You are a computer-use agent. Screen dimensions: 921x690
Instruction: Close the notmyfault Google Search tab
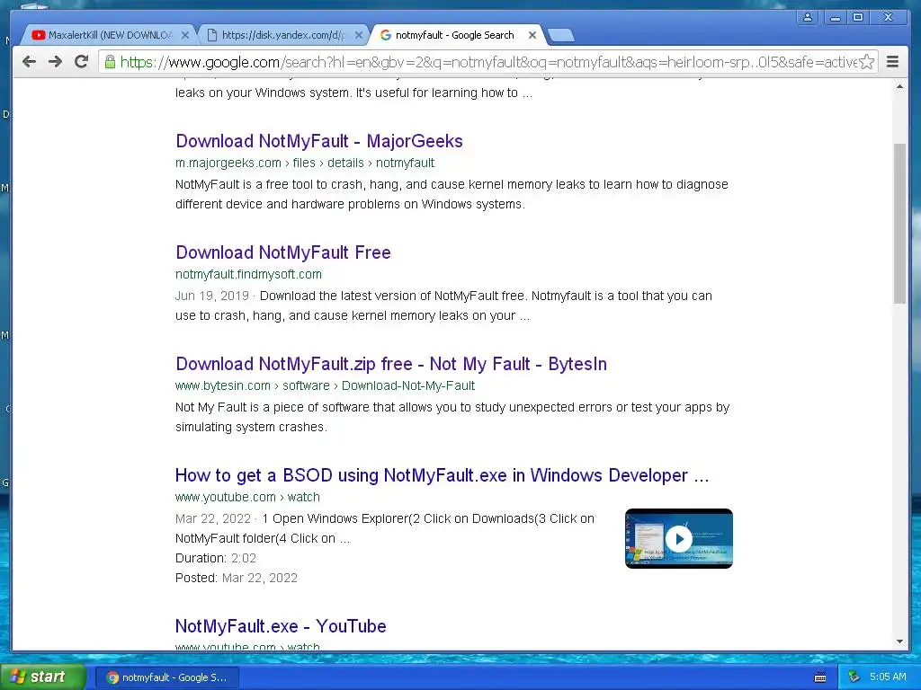(532, 35)
